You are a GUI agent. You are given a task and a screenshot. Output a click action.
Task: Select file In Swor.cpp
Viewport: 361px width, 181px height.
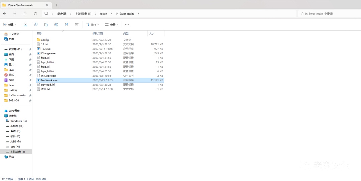tap(100, 76)
